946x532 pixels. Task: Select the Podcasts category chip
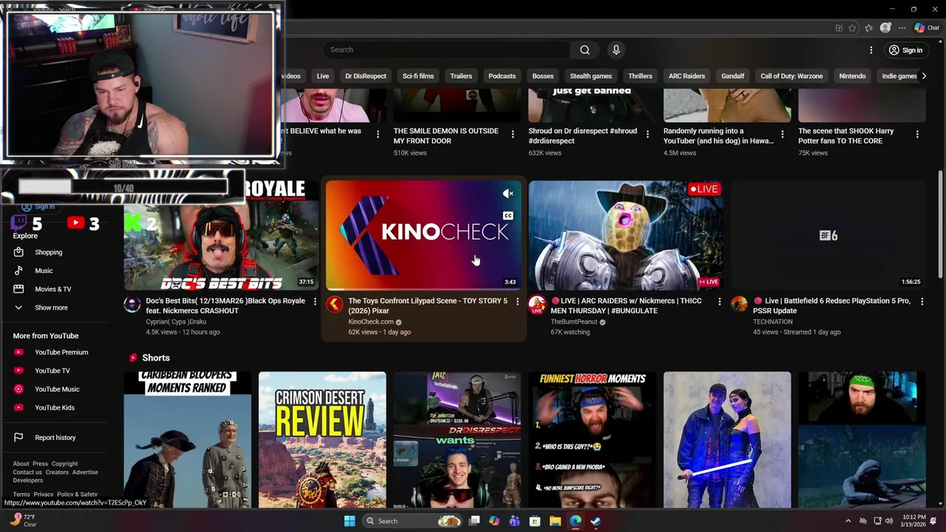pos(502,76)
